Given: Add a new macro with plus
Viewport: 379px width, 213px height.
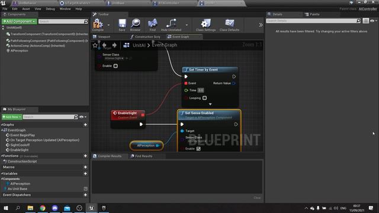Looking at the screenshot, I should 85,167.
